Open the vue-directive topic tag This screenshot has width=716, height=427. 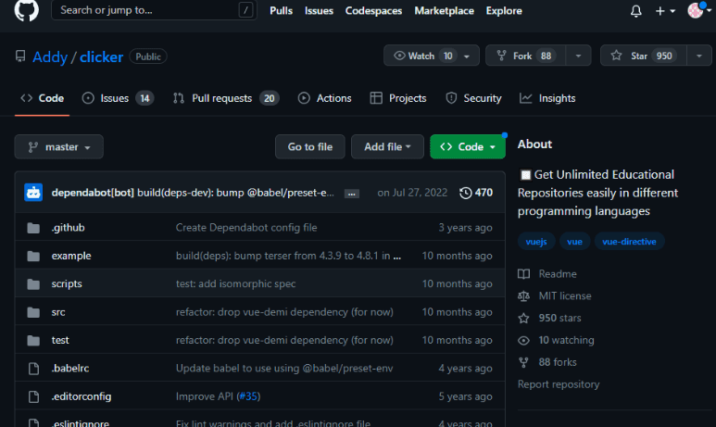click(x=629, y=242)
